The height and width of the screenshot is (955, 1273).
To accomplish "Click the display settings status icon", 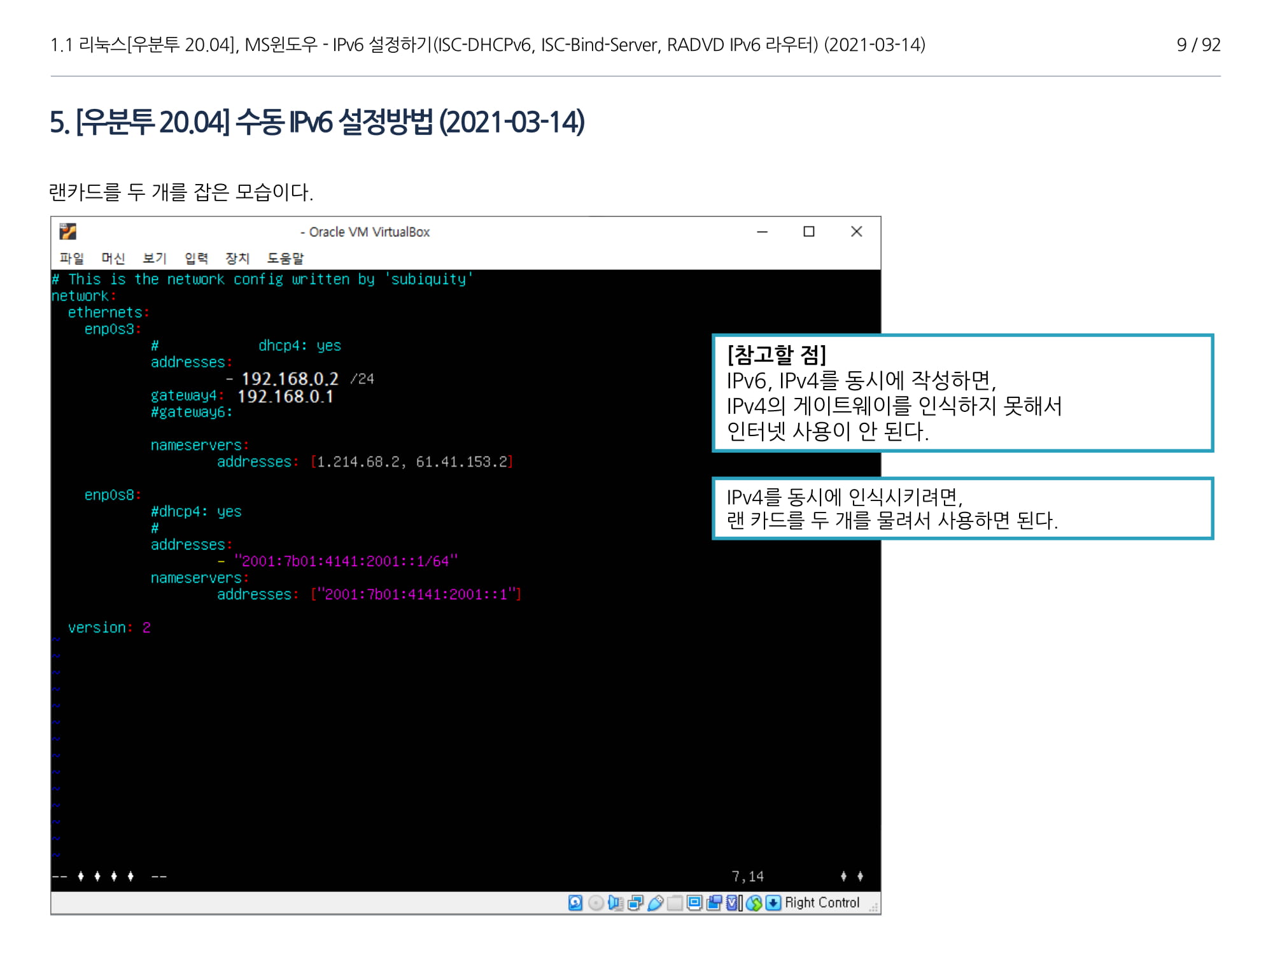I will pos(694,903).
